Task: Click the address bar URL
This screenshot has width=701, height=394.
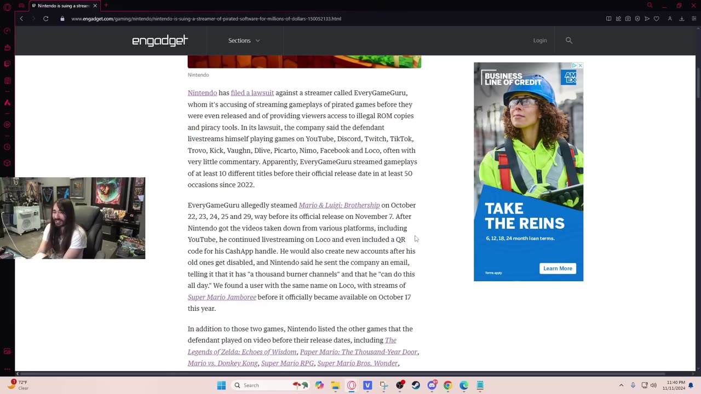Action: click(206, 19)
